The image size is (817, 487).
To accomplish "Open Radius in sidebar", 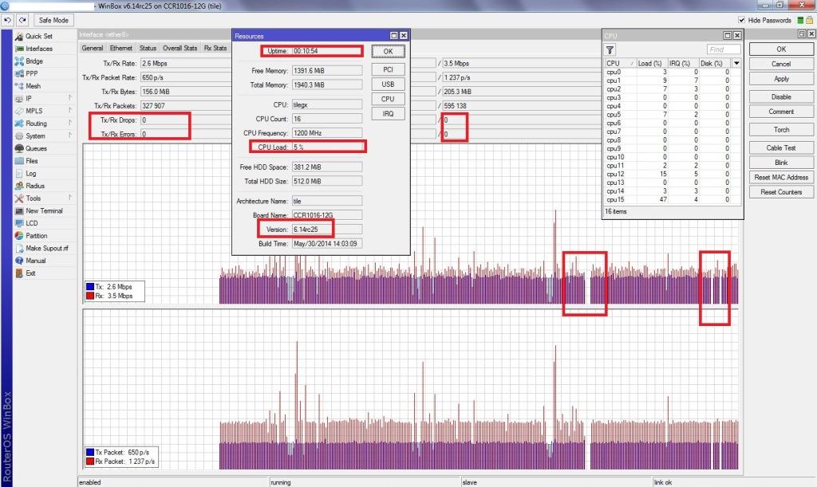I will tap(35, 187).
